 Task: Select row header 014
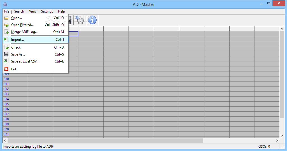tap(15, 99)
